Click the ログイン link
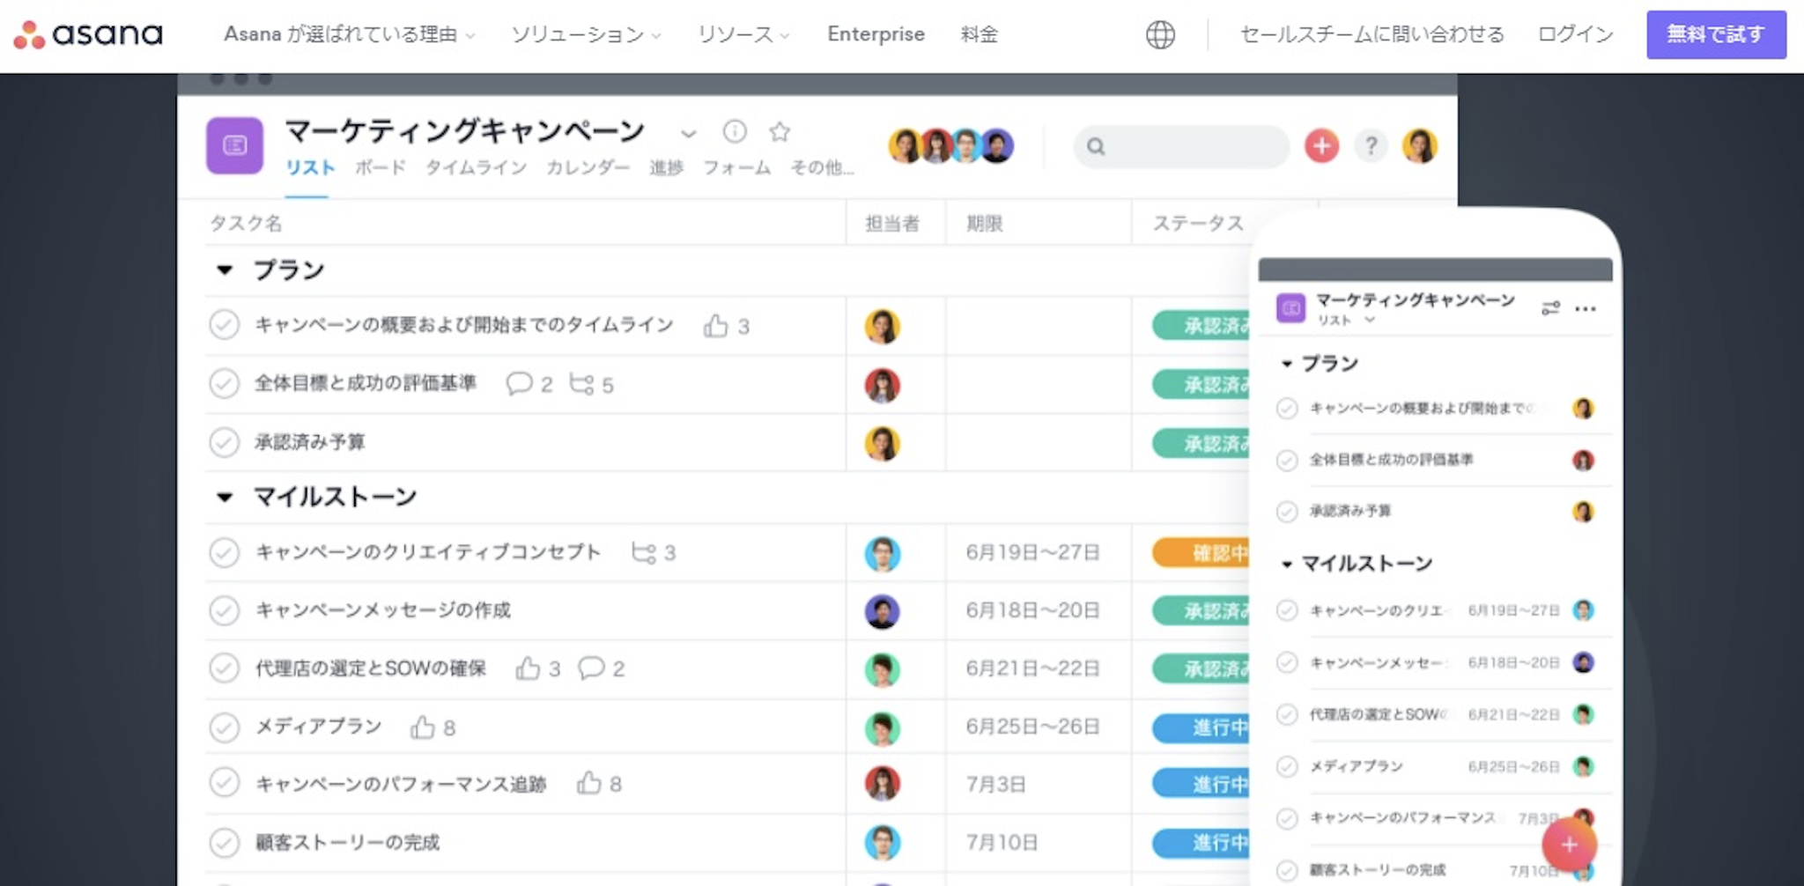The image size is (1804, 886). click(x=1573, y=34)
